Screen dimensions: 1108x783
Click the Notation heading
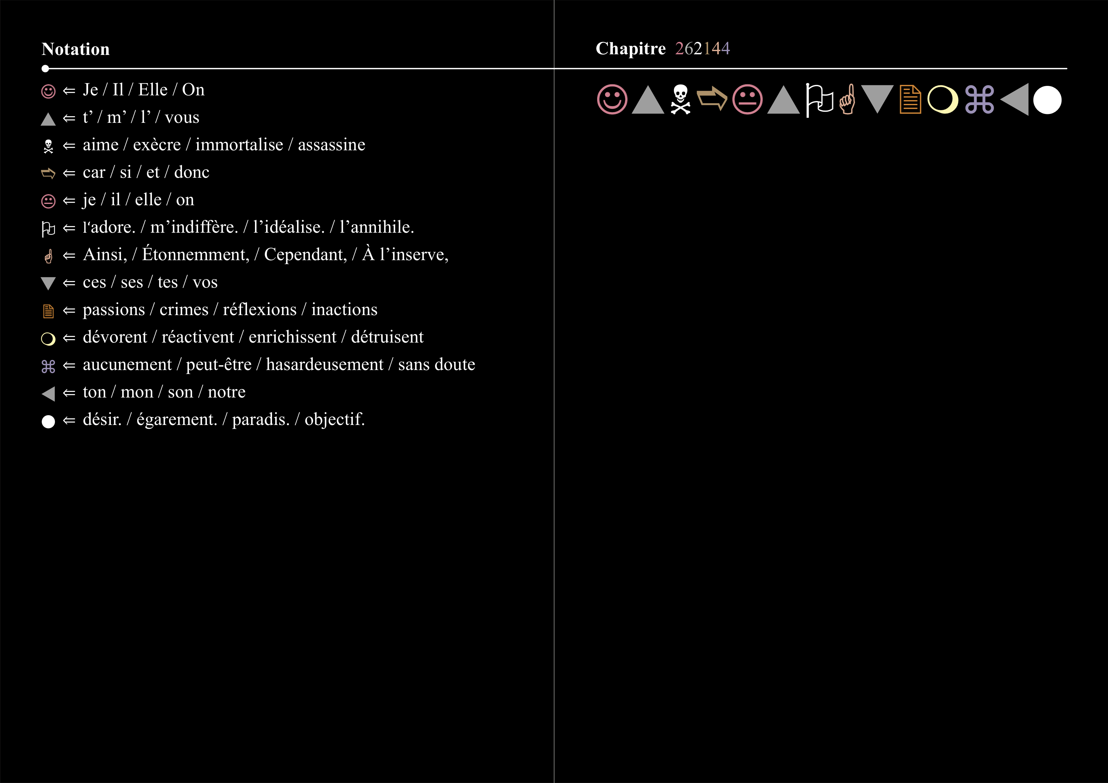pos(76,49)
